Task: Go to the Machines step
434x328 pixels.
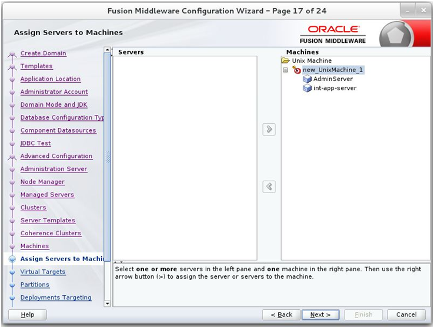Action: [x=35, y=246]
